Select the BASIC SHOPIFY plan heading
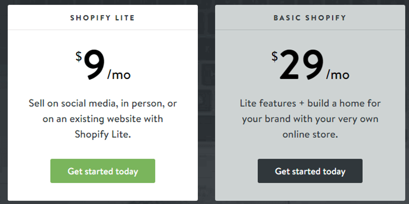Screen dimensions: 409x204 (x=310, y=18)
